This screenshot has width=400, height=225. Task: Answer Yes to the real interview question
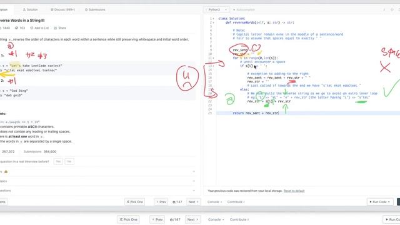[x=58, y=161]
